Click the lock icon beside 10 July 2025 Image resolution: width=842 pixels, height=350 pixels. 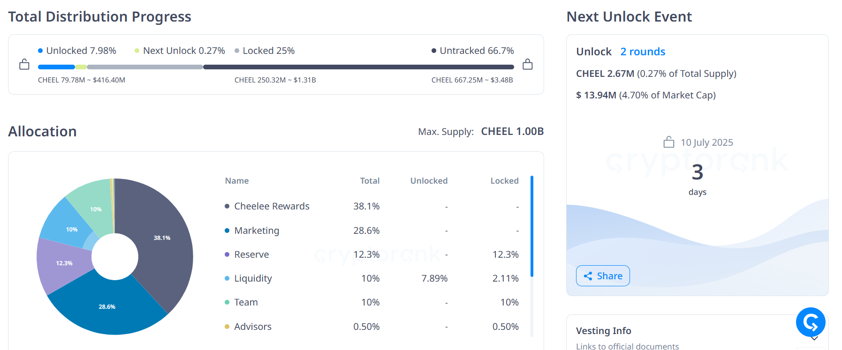coord(669,142)
